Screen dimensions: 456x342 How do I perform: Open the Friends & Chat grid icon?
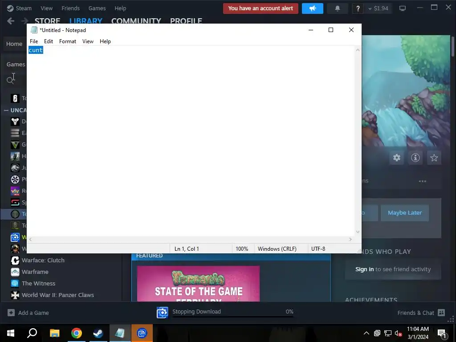point(441,313)
